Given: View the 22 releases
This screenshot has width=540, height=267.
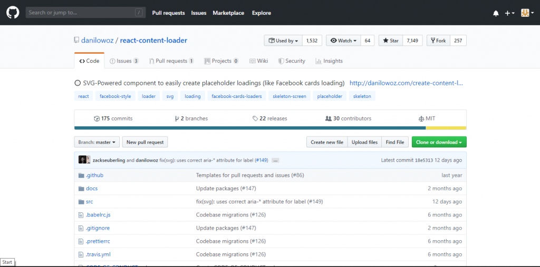Looking at the screenshot, I should tap(269, 118).
